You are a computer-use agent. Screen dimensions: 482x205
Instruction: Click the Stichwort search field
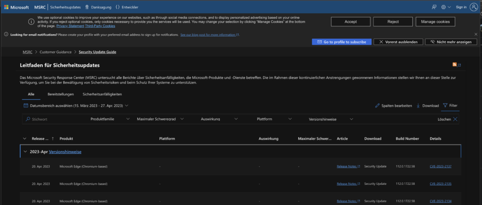56,119
